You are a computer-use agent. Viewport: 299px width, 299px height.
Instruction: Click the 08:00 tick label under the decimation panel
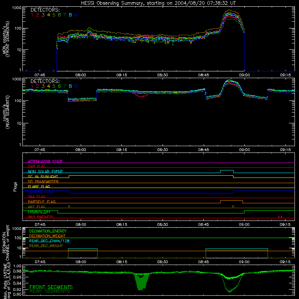(81, 262)
